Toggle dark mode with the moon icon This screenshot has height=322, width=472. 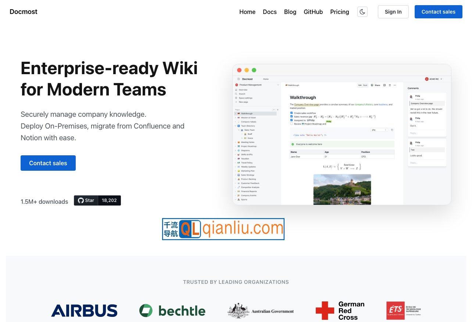[362, 12]
